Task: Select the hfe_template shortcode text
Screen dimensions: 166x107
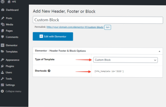Action: point(109,71)
